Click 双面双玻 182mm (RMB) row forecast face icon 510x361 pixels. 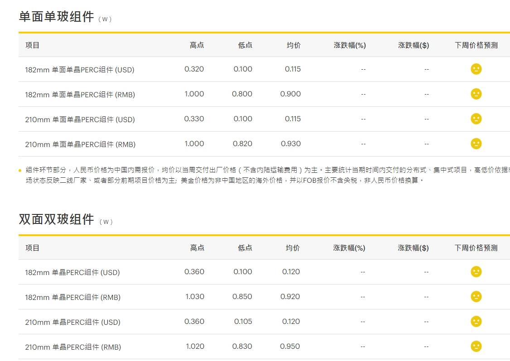pyautogui.click(x=476, y=297)
